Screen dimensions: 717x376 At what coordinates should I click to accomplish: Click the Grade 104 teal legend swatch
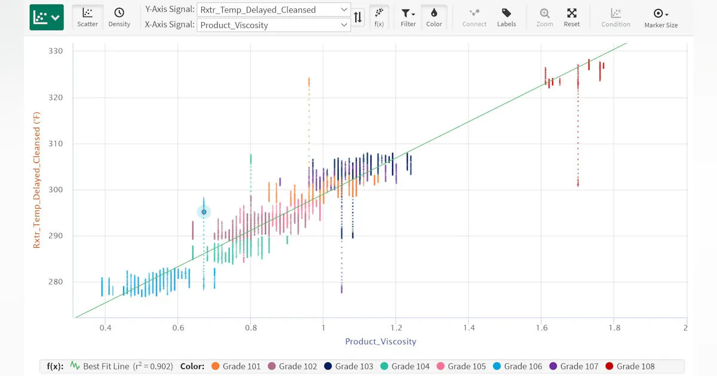(385, 366)
